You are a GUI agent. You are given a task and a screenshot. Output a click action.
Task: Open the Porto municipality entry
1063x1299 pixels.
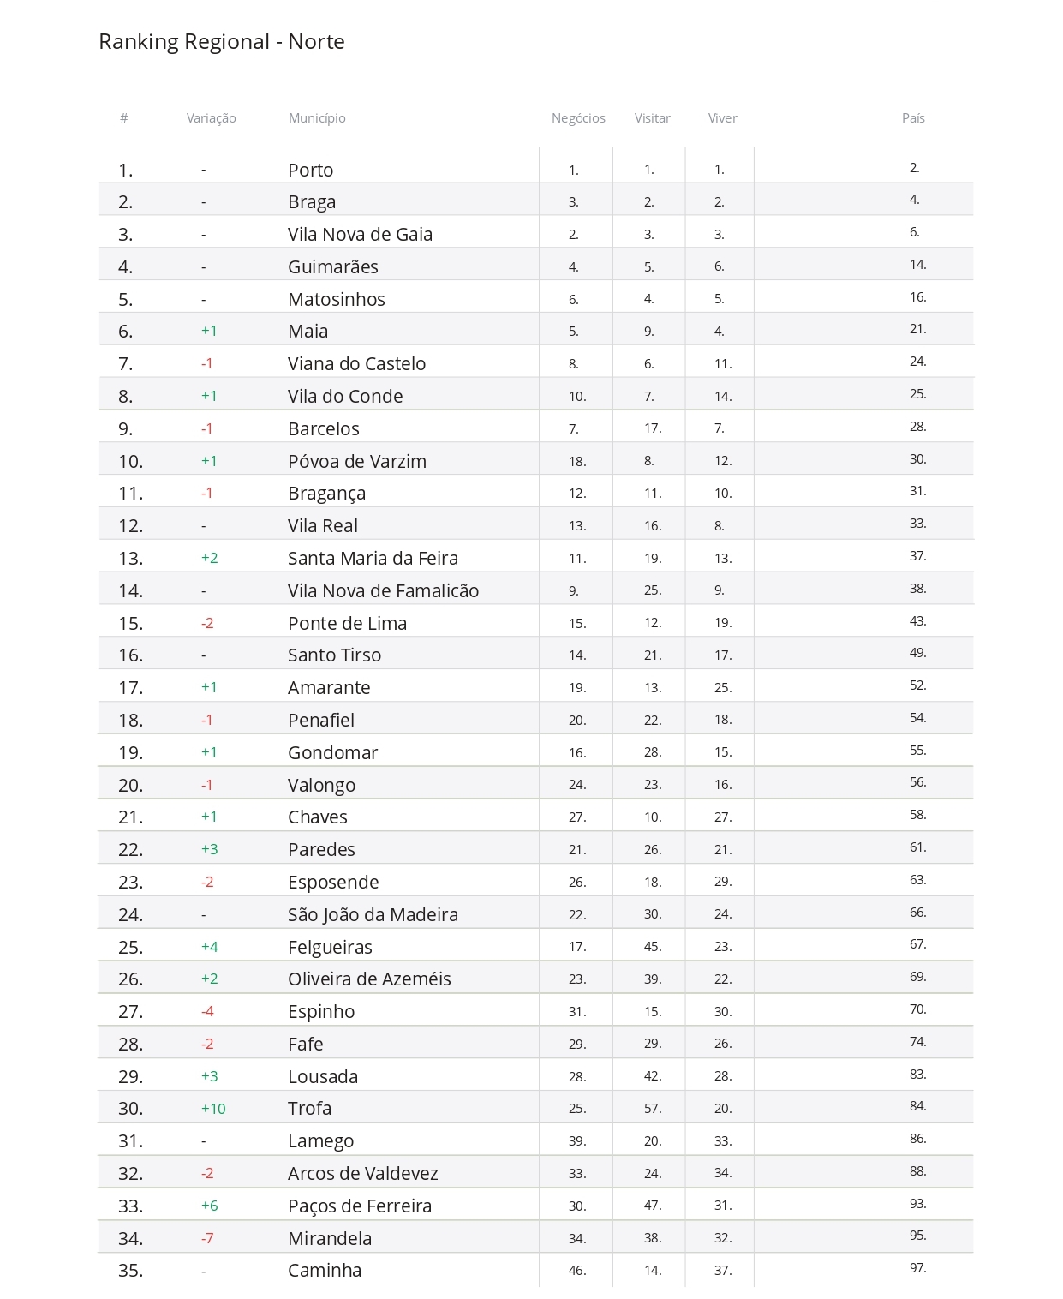(310, 170)
